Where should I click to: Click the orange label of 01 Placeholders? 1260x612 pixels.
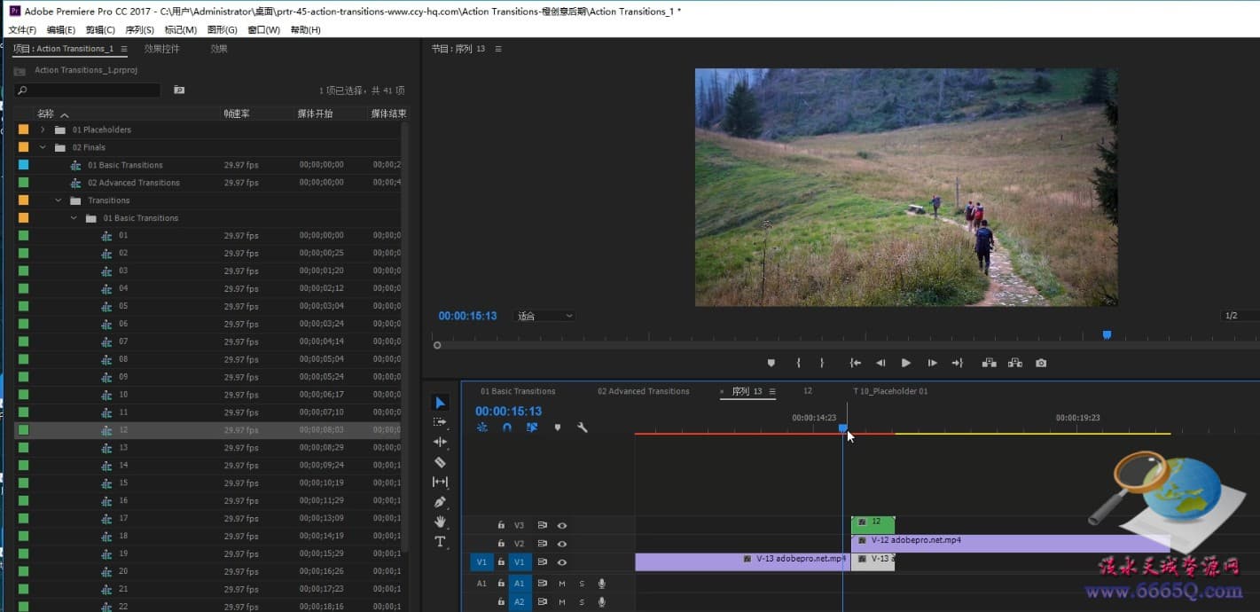click(x=24, y=129)
